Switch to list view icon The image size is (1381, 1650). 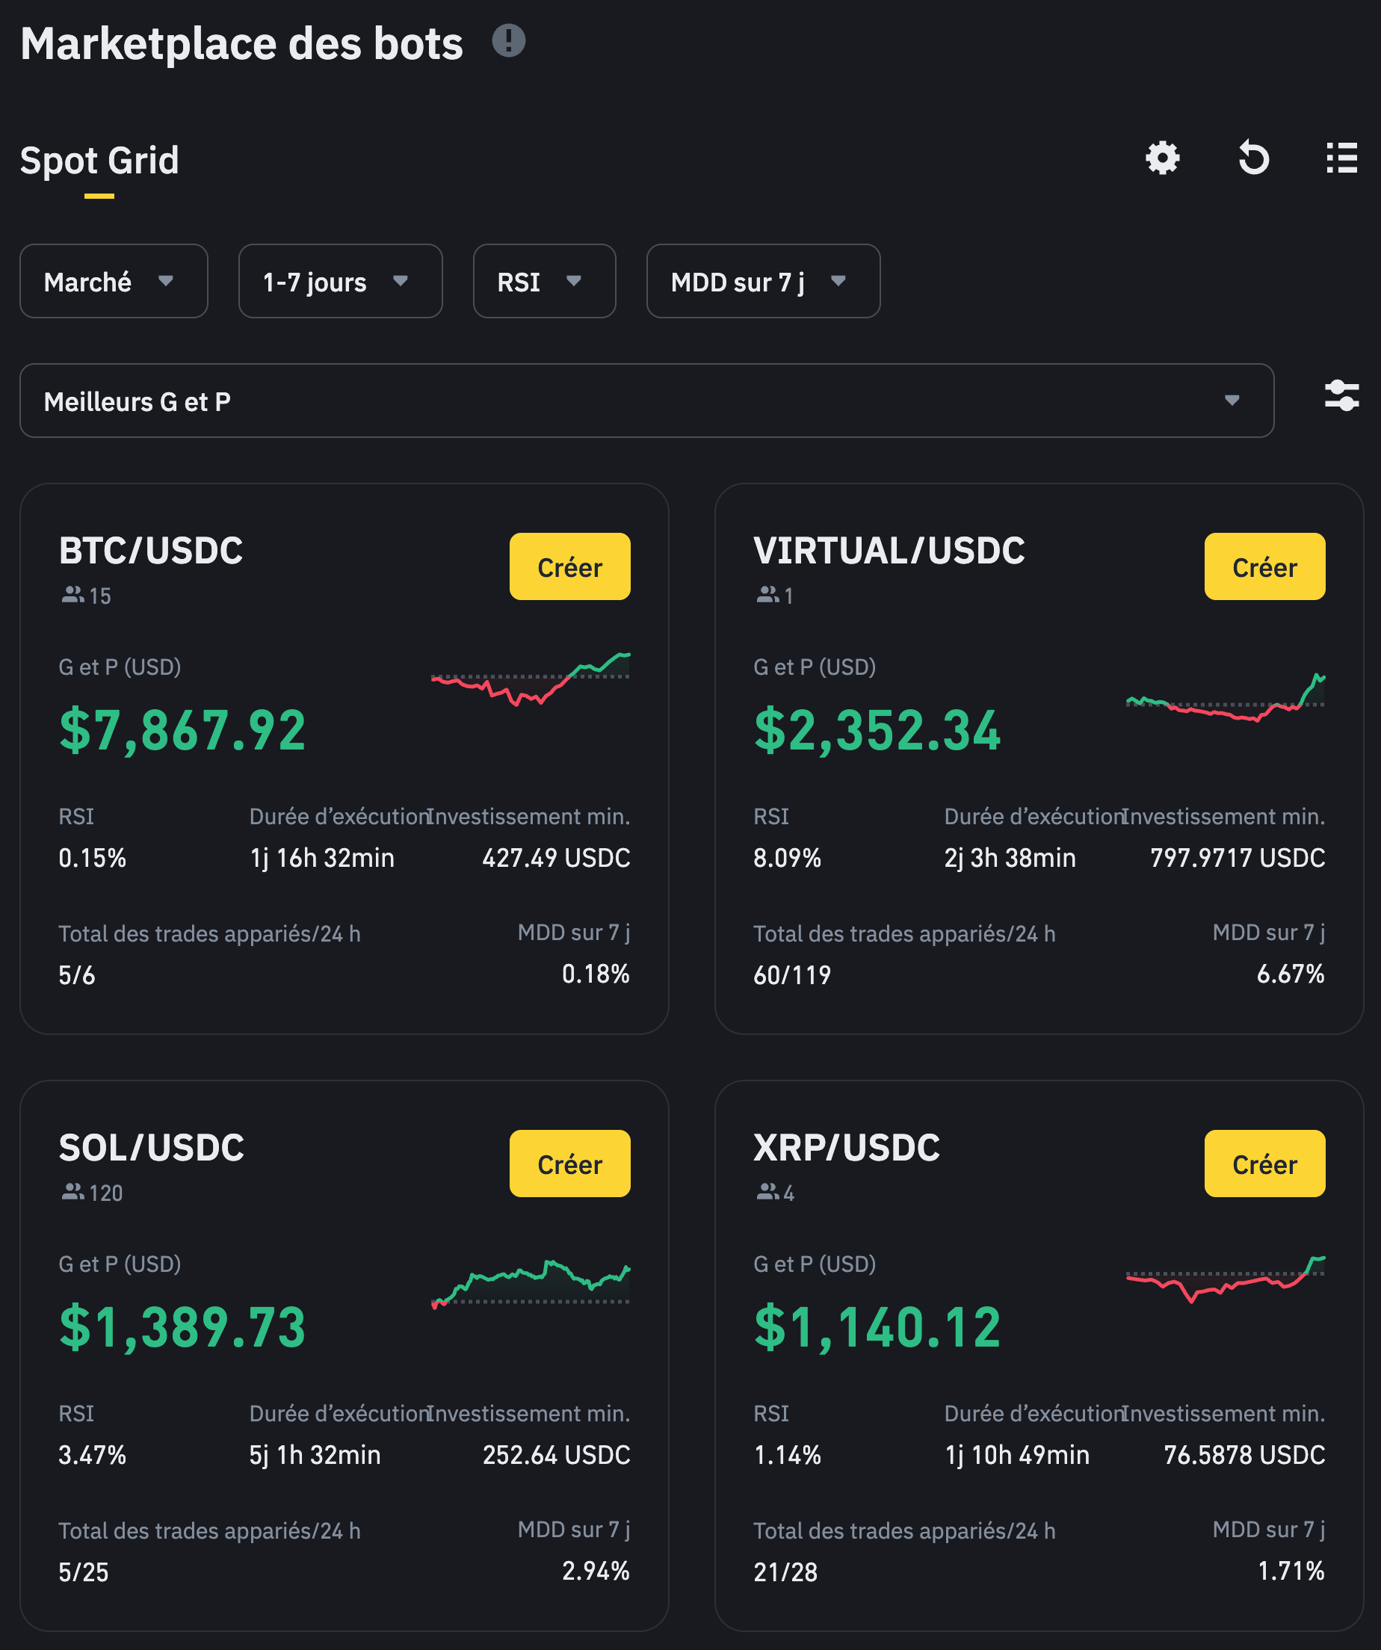click(x=1341, y=158)
